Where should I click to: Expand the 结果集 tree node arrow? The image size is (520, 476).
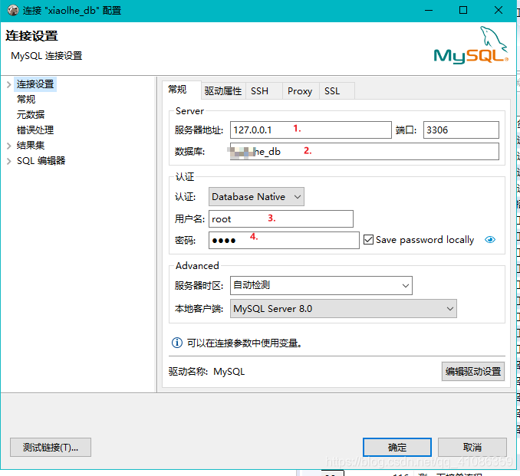pyautogui.click(x=9, y=146)
